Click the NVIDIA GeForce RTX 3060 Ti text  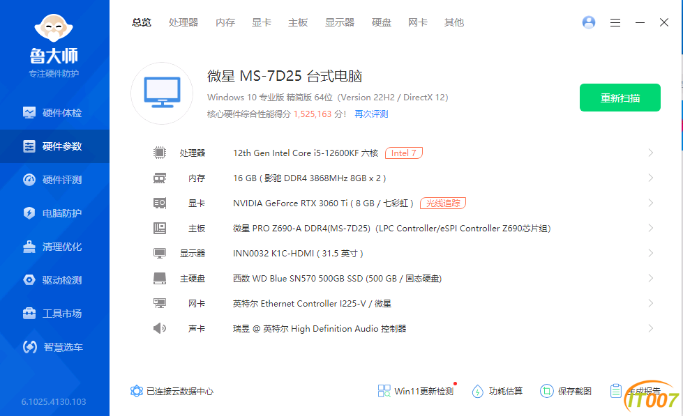(x=290, y=203)
